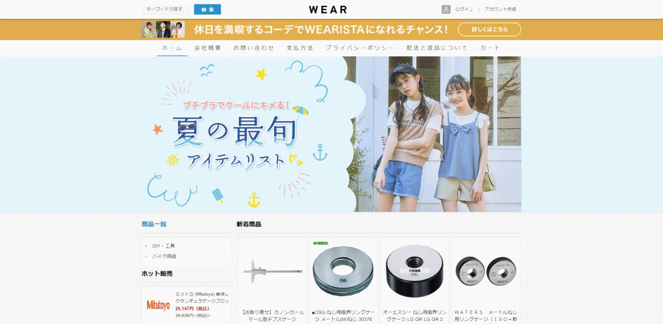Viewport: 663px width, 324px height.
Task: Open the カート menu item
Action: coord(490,48)
